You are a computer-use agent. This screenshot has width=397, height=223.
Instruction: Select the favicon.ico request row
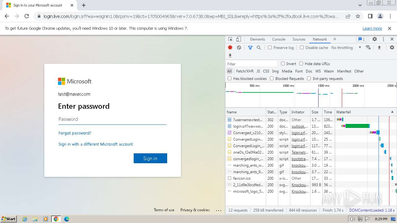(311, 178)
